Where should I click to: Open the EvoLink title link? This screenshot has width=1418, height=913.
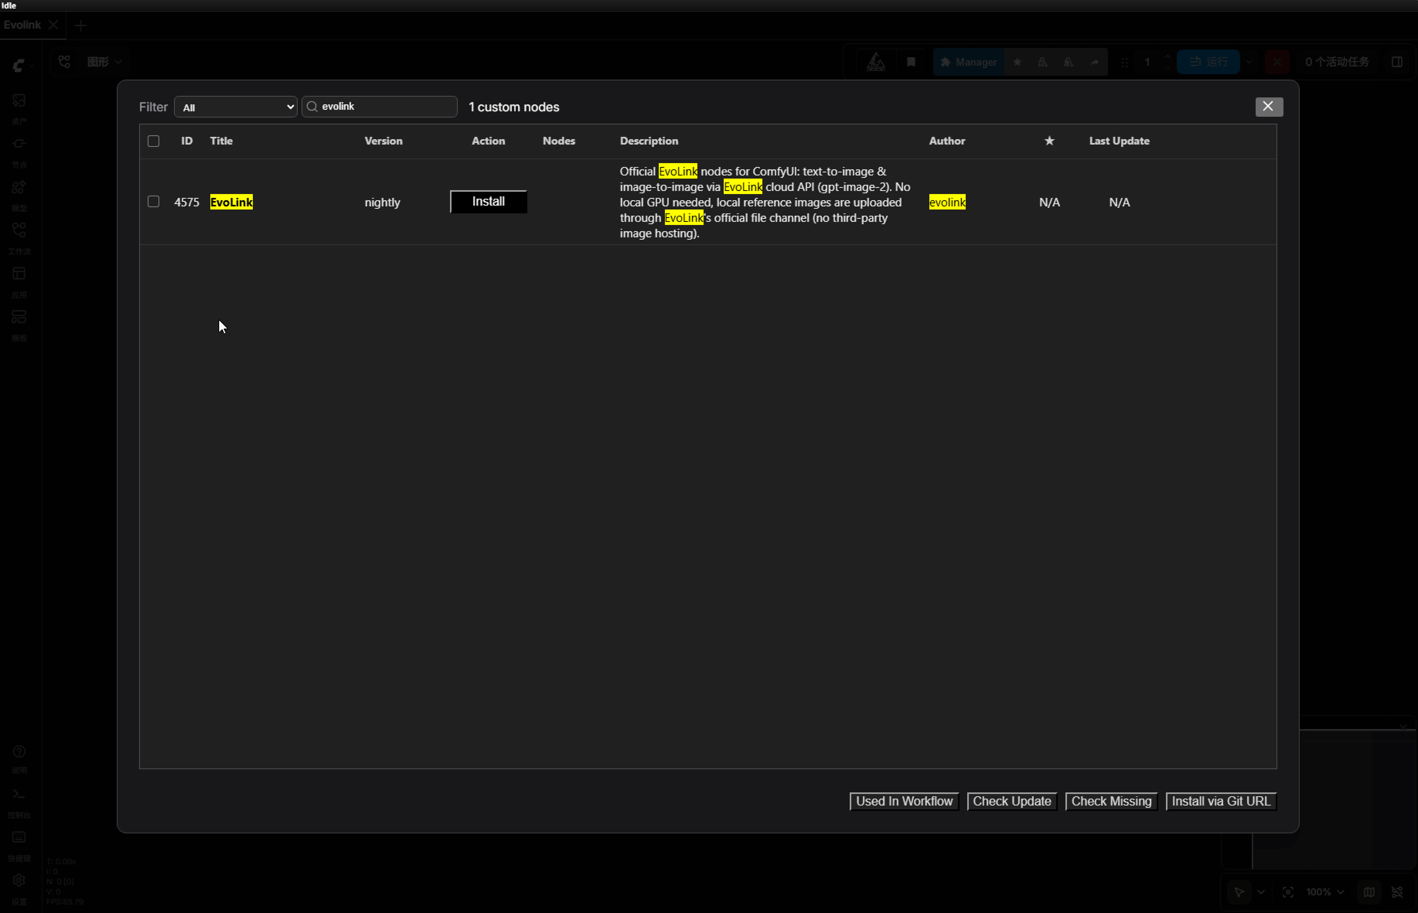coord(231,202)
